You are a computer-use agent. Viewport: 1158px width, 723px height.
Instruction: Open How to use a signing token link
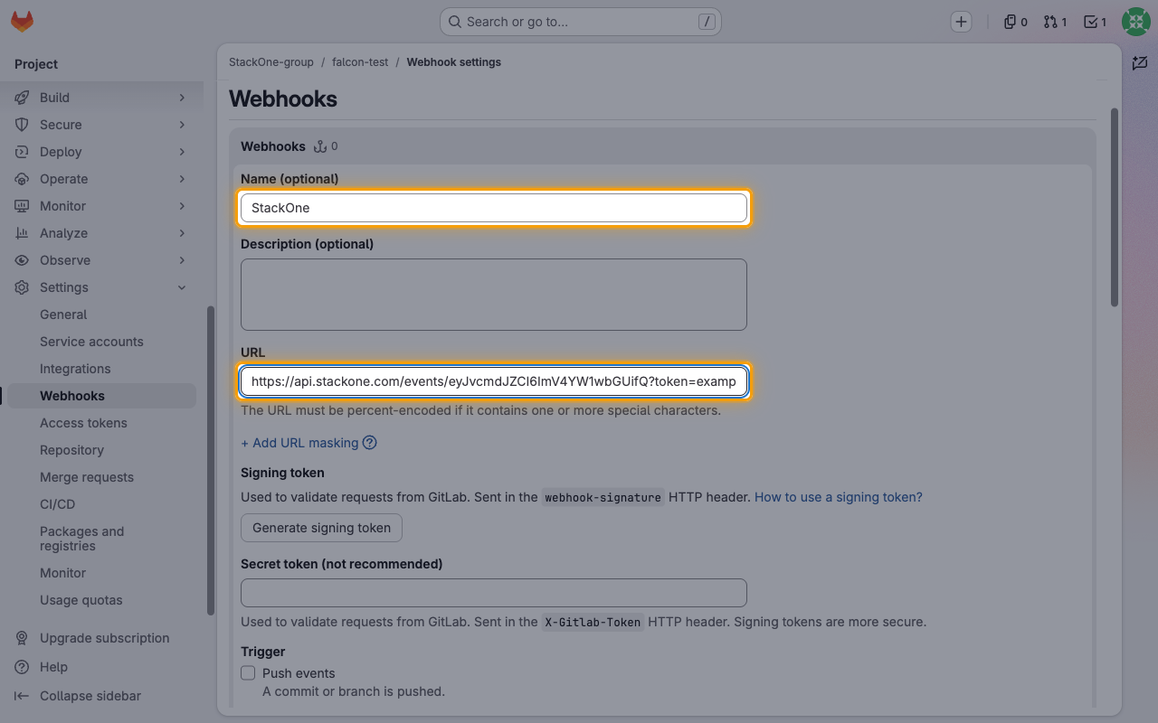click(839, 497)
